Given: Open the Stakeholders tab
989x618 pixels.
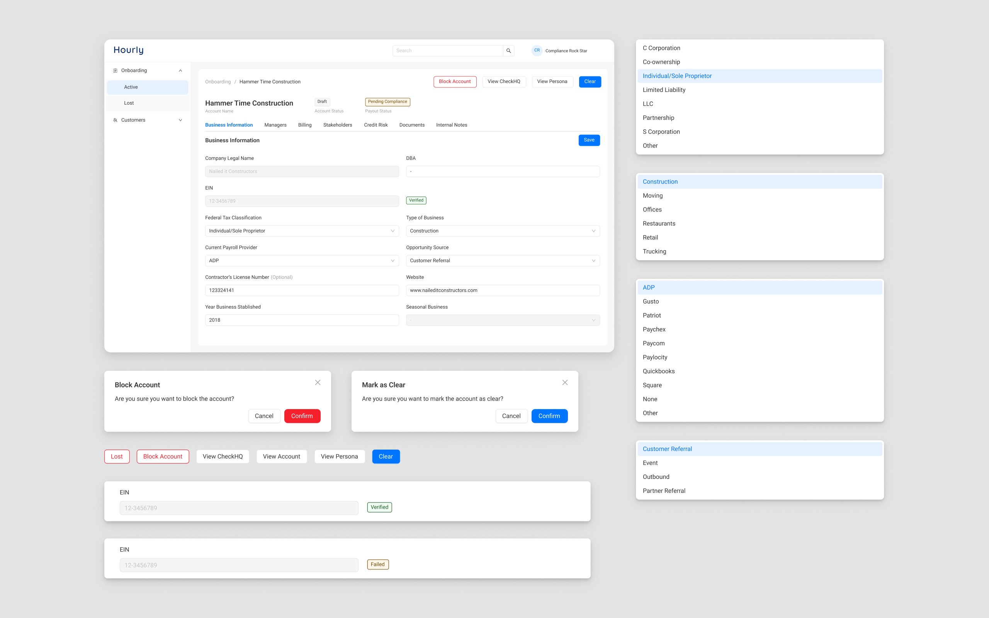Looking at the screenshot, I should (337, 125).
